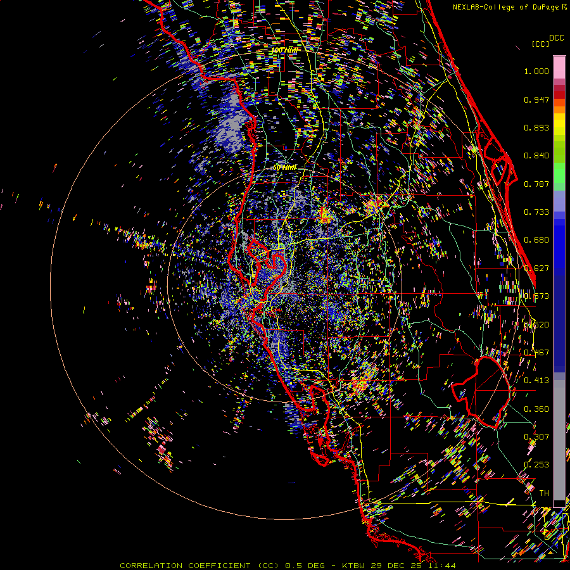Image resolution: width=570 pixels, height=570 pixels.
Task: Click the TH threshold legend label
Action: click(544, 493)
